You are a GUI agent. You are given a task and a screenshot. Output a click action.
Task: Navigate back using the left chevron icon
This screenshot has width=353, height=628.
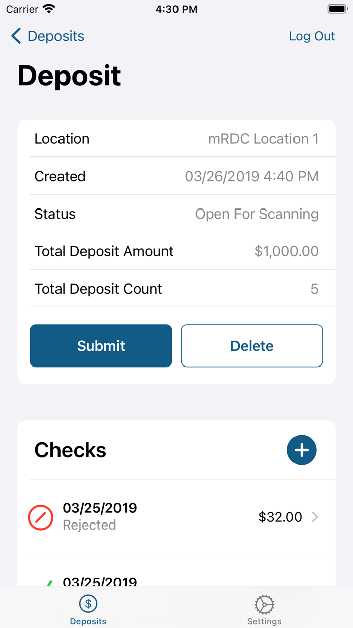(16, 36)
